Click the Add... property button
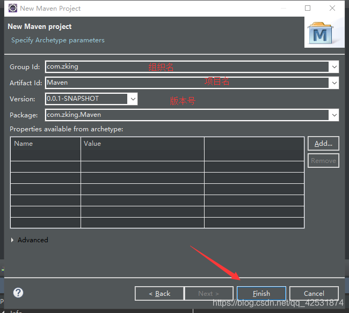 click(323, 144)
